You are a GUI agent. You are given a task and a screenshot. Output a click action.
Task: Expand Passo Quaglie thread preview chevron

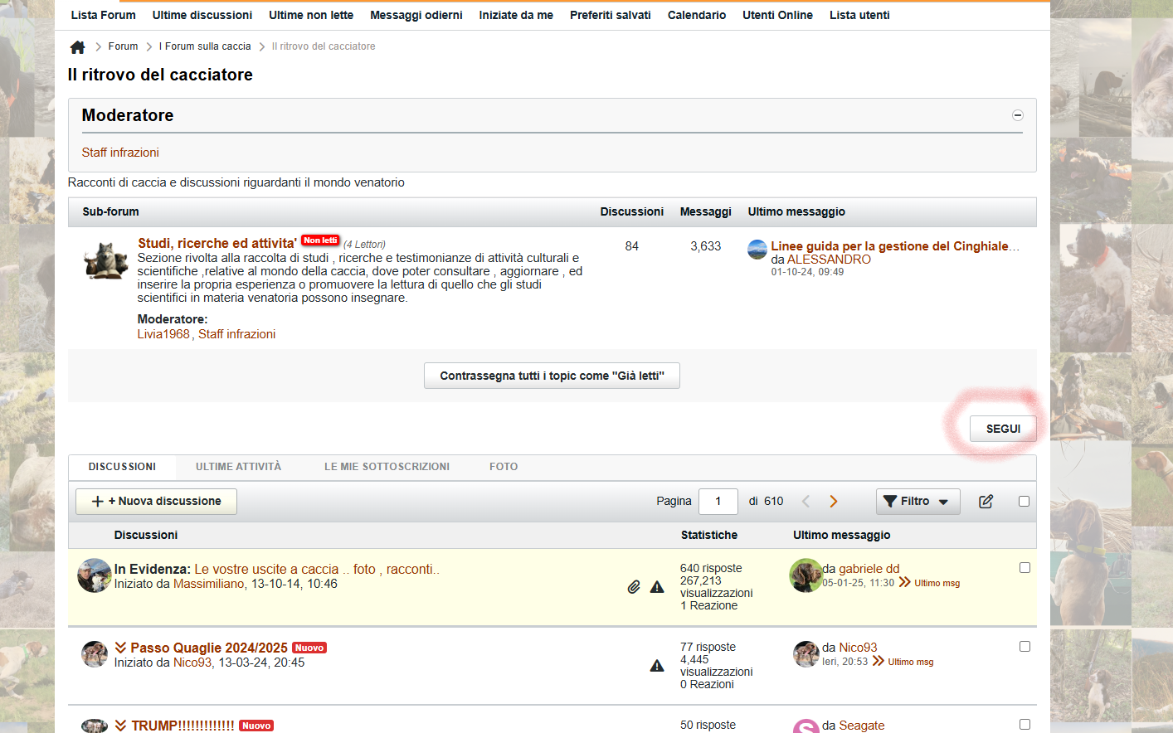121,648
